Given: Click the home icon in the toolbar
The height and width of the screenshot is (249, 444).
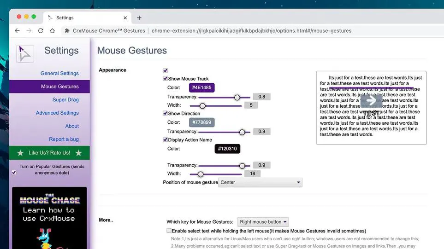Looking at the screenshot, I should [53, 31].
